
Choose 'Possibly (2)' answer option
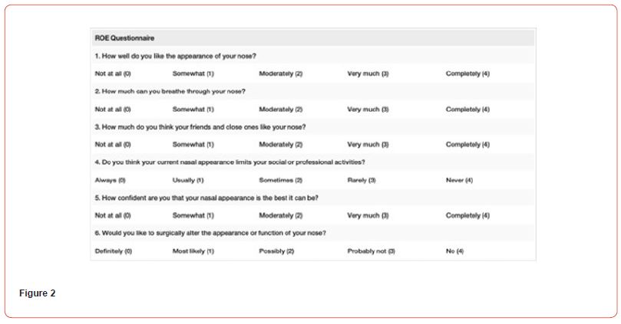point(276,251)
